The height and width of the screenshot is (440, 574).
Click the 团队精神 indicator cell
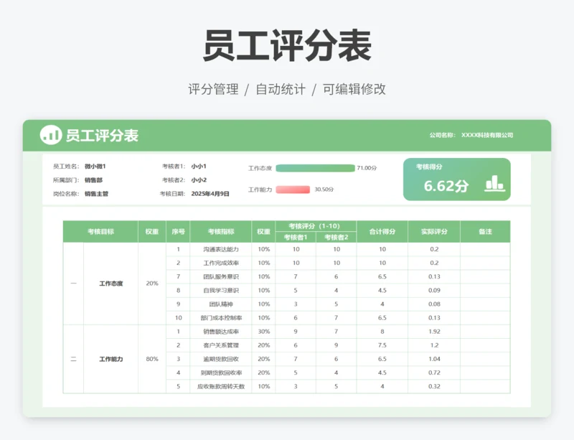[221, 304]
